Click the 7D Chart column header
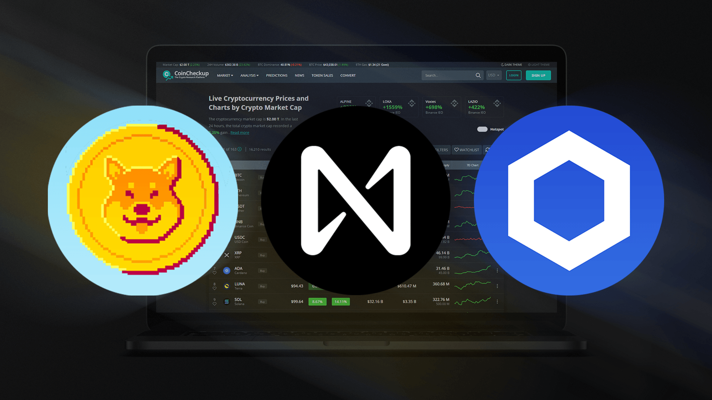 472,165
